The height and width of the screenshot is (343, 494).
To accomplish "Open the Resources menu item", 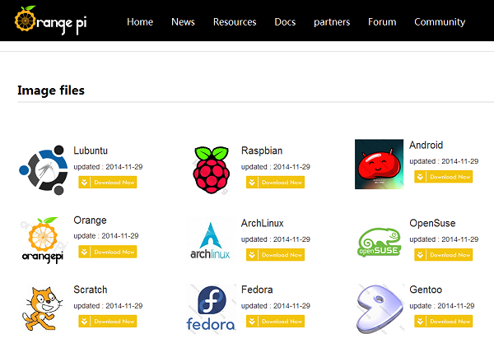I will [x=235, y=22].
